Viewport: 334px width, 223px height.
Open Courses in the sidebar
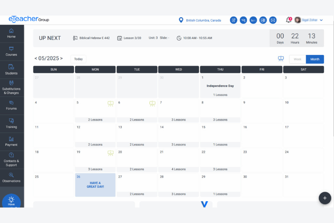pos(11,51)
